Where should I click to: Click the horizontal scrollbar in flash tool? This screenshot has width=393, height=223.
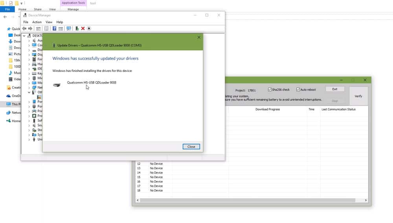(247, 200)
